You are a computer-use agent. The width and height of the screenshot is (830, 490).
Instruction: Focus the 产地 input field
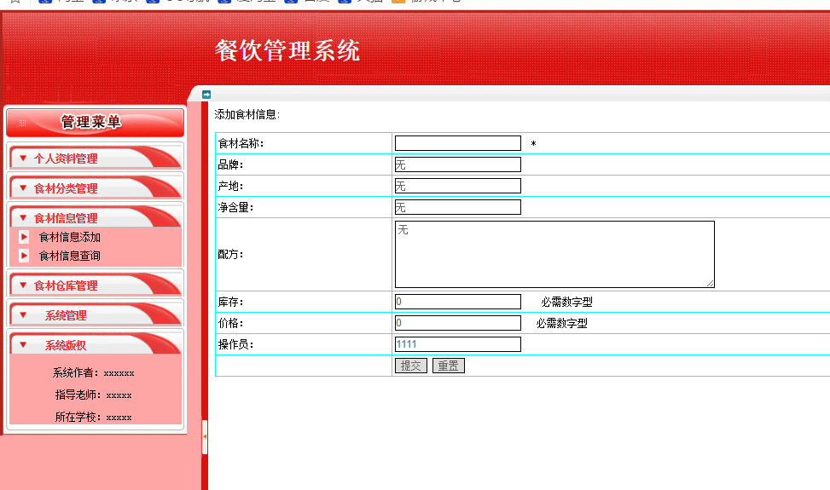458,186
